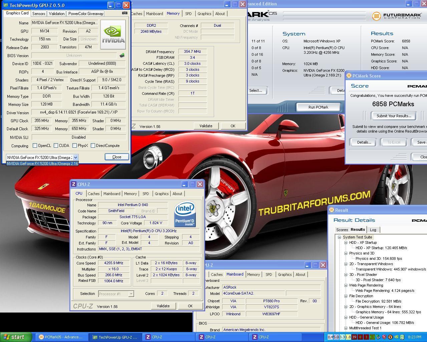Click the NVIDIA logo in GPU-Z
Viewport: 427px width, 342px height.
(x=113, y=34)
